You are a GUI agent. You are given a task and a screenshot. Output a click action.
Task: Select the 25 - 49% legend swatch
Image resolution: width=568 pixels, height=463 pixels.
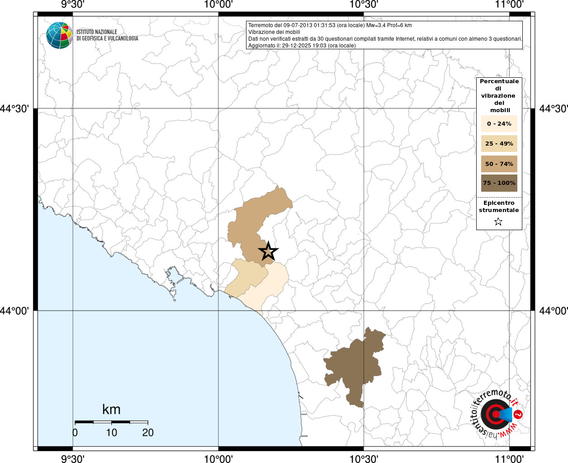[x=499, y=143]
